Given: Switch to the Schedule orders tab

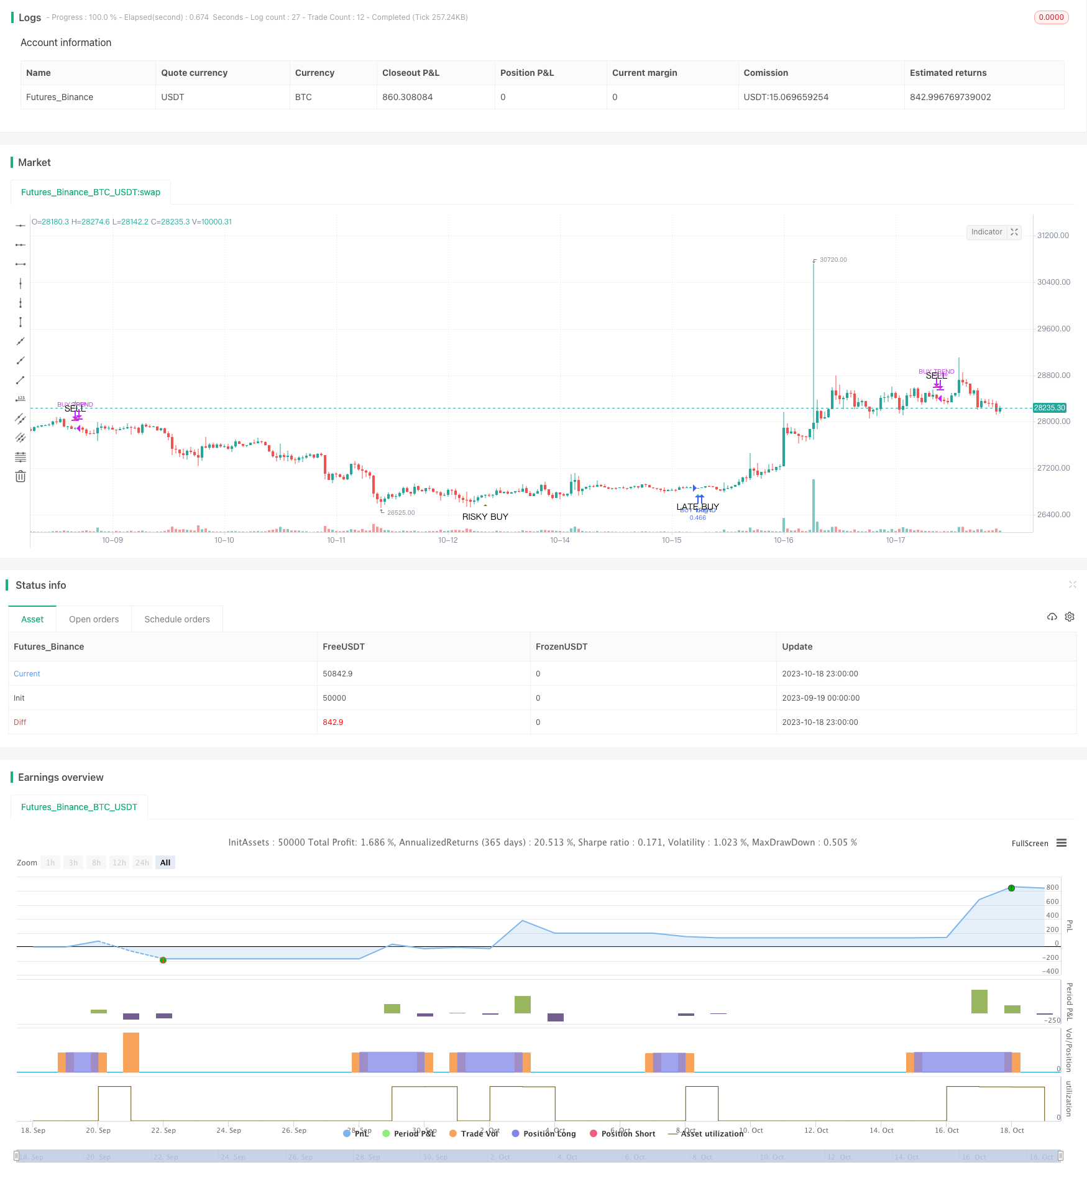Looking at the screenshot, I should pyautogui.click(x=177, y=619).
